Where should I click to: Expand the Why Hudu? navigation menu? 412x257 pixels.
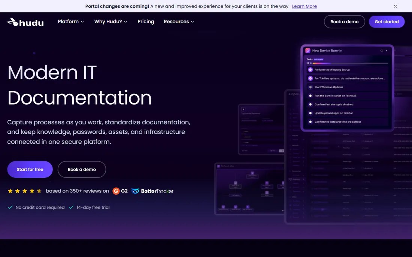coord(110,22)
